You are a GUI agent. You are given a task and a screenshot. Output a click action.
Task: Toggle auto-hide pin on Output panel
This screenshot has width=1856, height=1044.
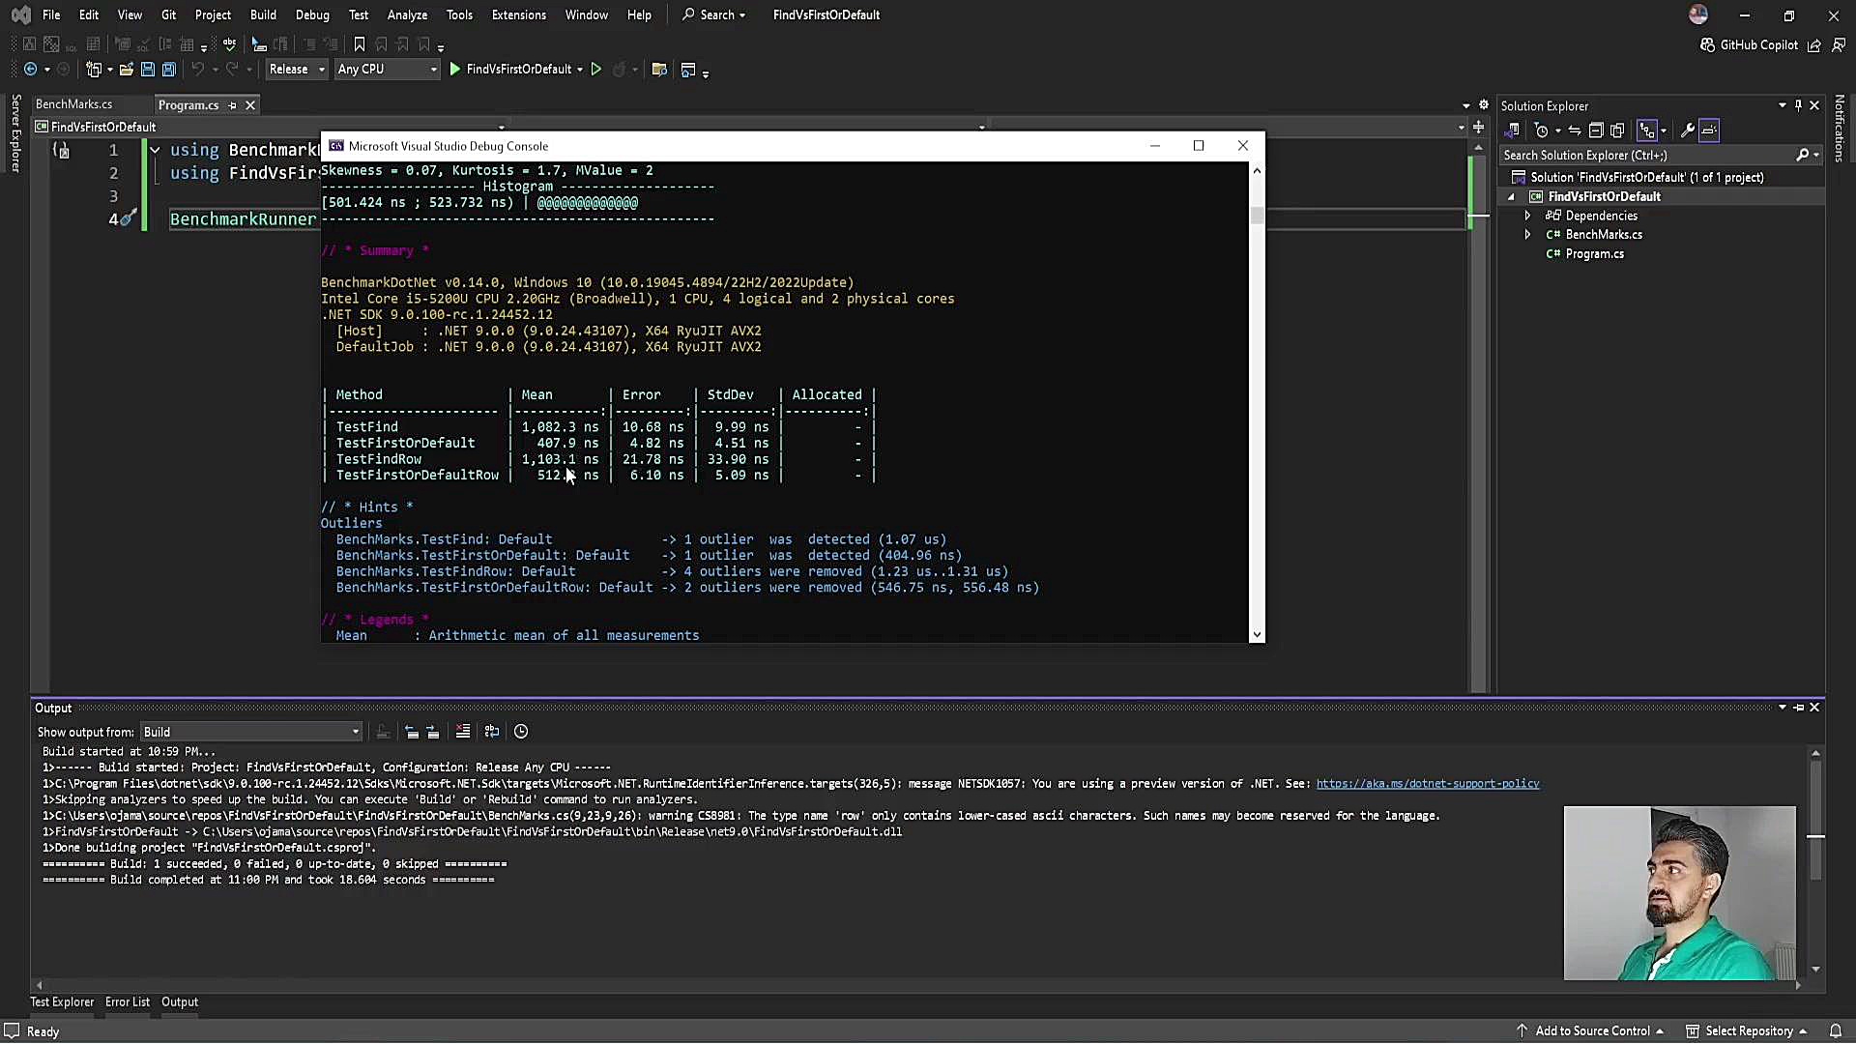pos(1799,708)
